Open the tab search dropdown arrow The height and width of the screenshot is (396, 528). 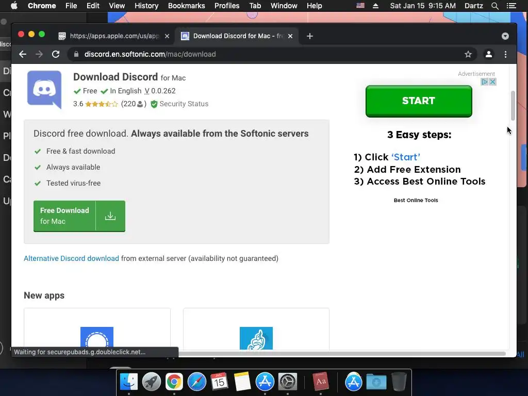505,36
